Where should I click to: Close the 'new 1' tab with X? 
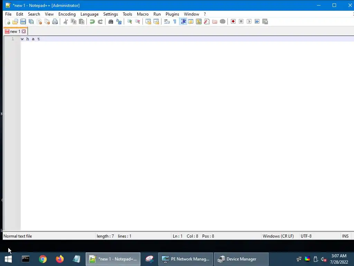(x=24, y=32)
